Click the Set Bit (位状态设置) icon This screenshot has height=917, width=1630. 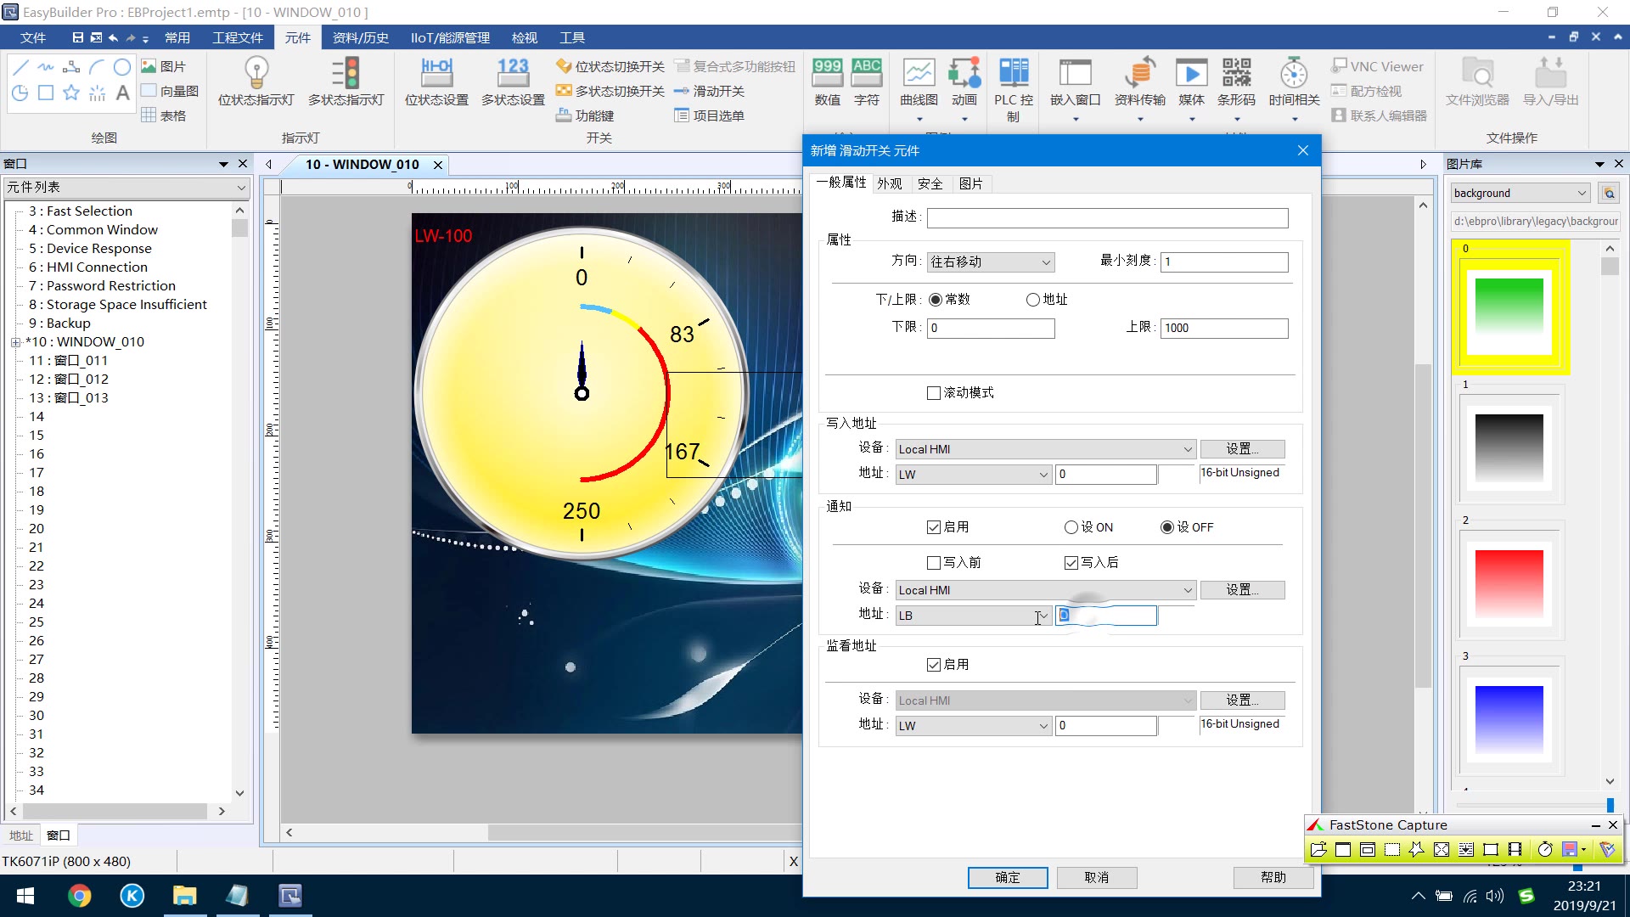pyautogui.click(x=436, y=74)
